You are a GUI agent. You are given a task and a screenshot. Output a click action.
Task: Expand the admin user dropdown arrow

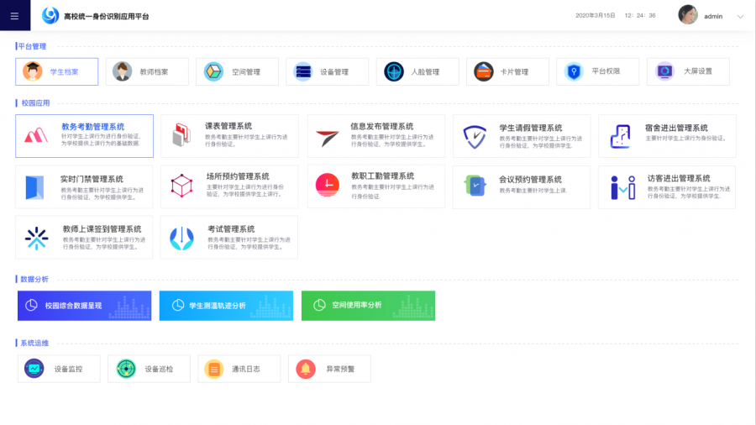pyautogui.click(x=740, y=16)
